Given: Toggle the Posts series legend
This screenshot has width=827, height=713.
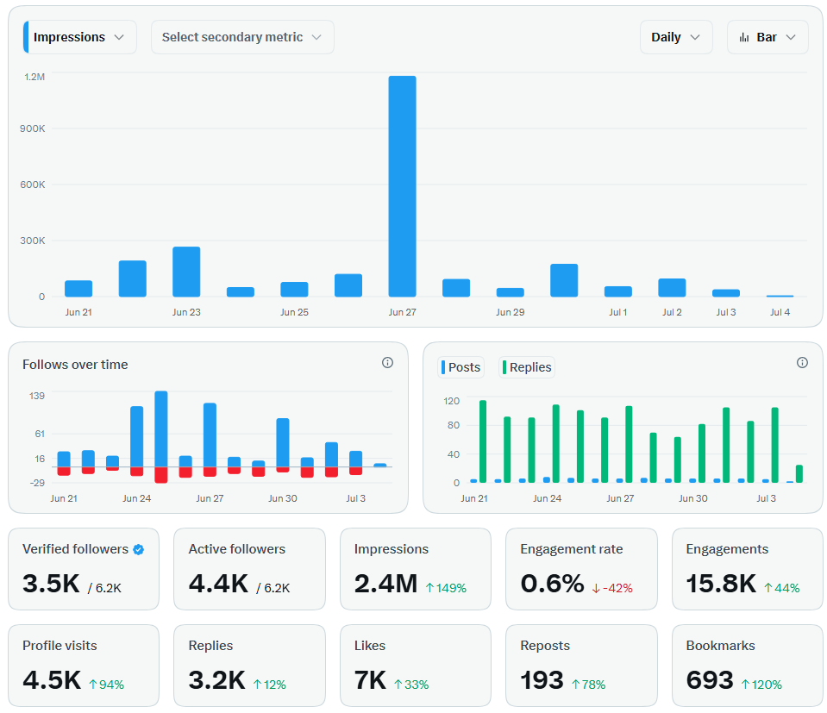Looking at the screenshot, I should [x=461, y=367].
